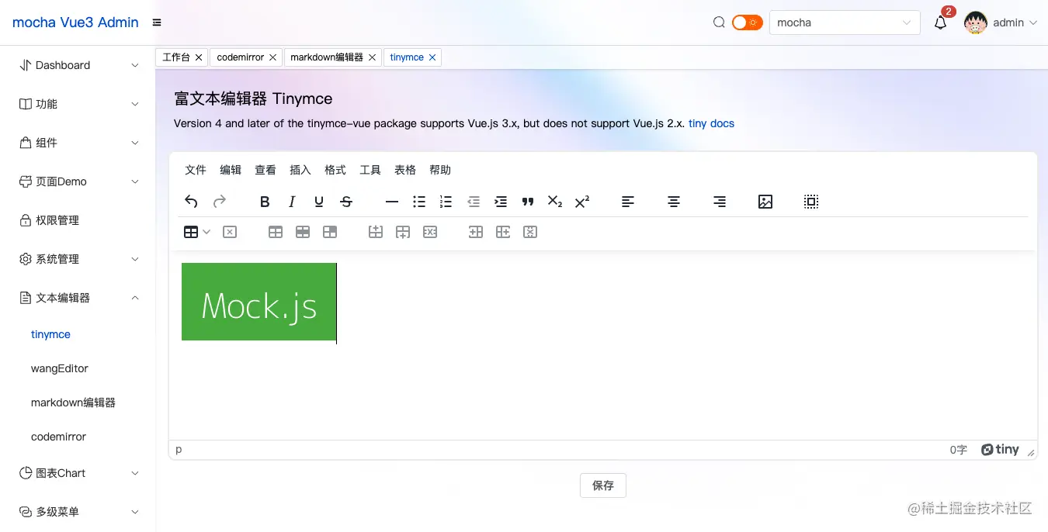This screenshot has width=1048, height=532.
Task: Align text right
Action: [x=720, y=202]
